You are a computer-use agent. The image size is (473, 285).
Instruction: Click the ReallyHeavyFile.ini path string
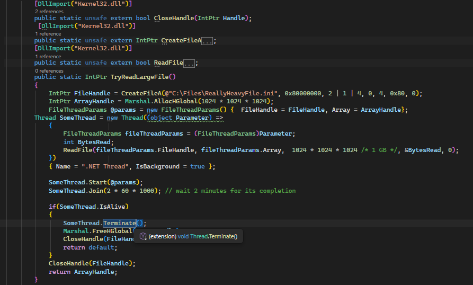[x=221, y=93]
